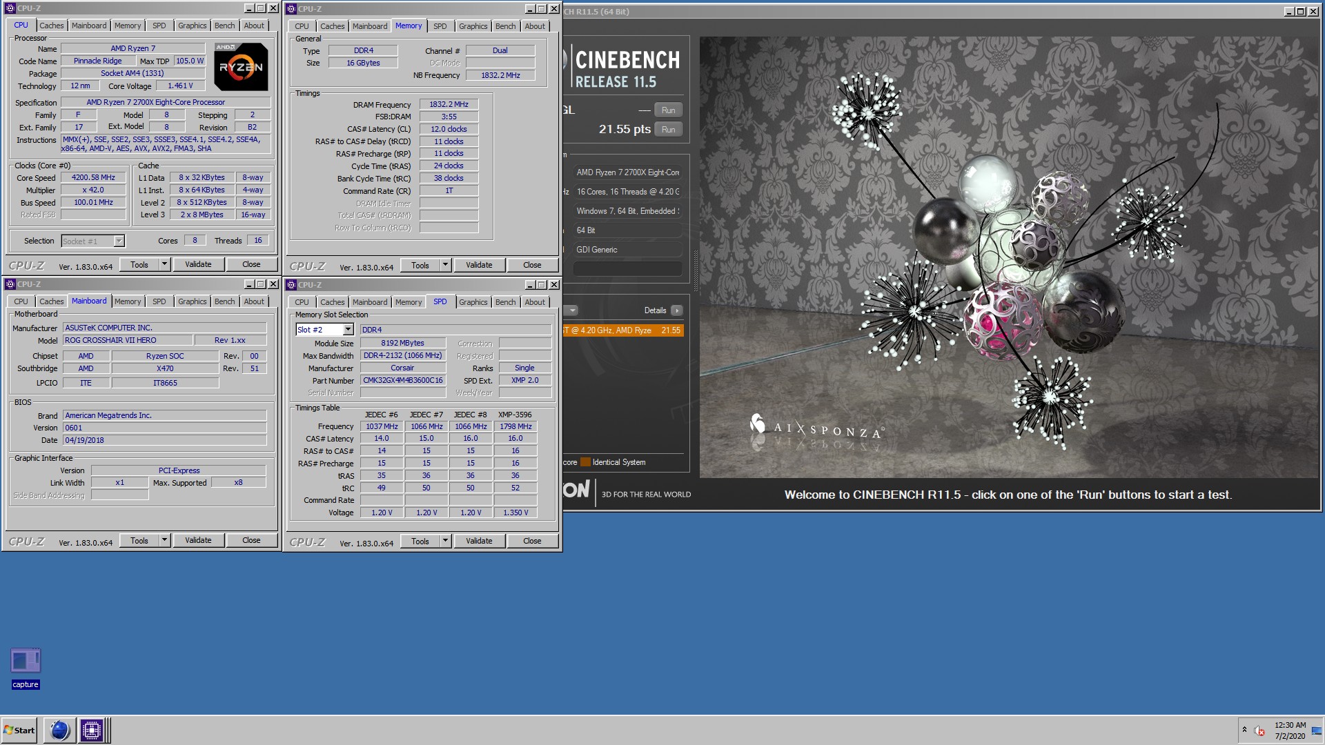Screen dimensions: 1325x745
Task: Expand the Tools dropdown arrow in the Memory window
Action: click(x=445, y=265)
